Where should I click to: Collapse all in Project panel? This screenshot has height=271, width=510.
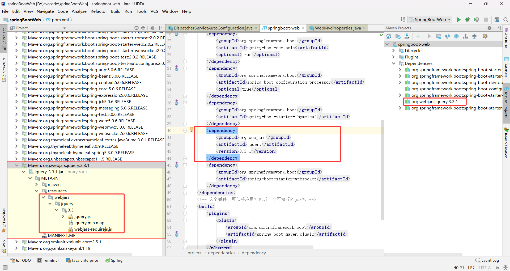[143, 28]
